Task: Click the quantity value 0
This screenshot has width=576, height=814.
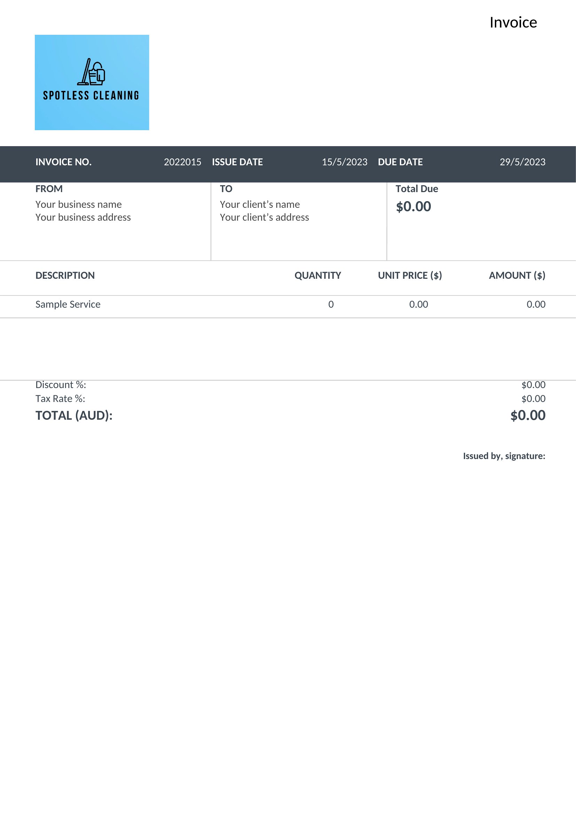Action: (331, 304)
